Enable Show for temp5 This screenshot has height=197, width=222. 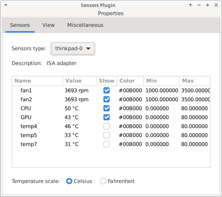click(107, 135)
